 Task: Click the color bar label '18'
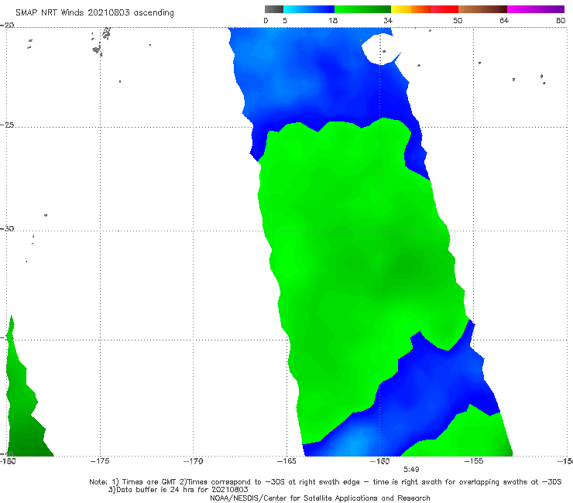tap(333, 20)
